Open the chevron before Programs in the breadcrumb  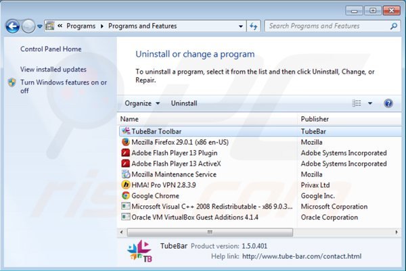coord(60,26)
